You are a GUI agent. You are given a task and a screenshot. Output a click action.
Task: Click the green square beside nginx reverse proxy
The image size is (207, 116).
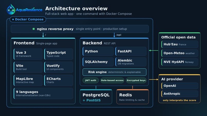coord(34,29)
